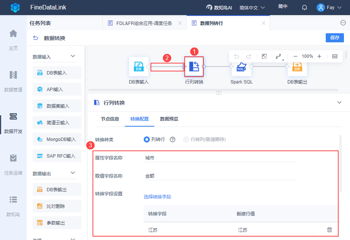Click the 行列转换 node on canvas

194,67
